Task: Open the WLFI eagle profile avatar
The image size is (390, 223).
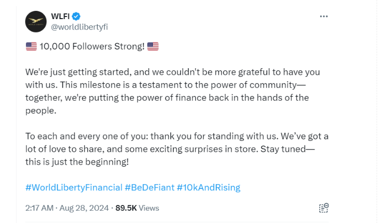Action: click(x=36, y=22)
